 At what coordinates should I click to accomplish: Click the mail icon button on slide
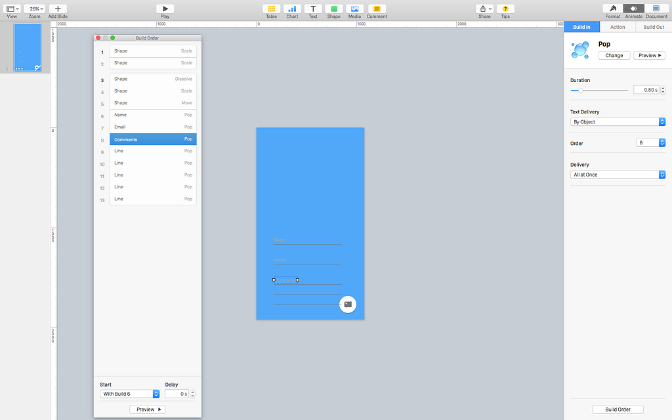coord(348,304)
